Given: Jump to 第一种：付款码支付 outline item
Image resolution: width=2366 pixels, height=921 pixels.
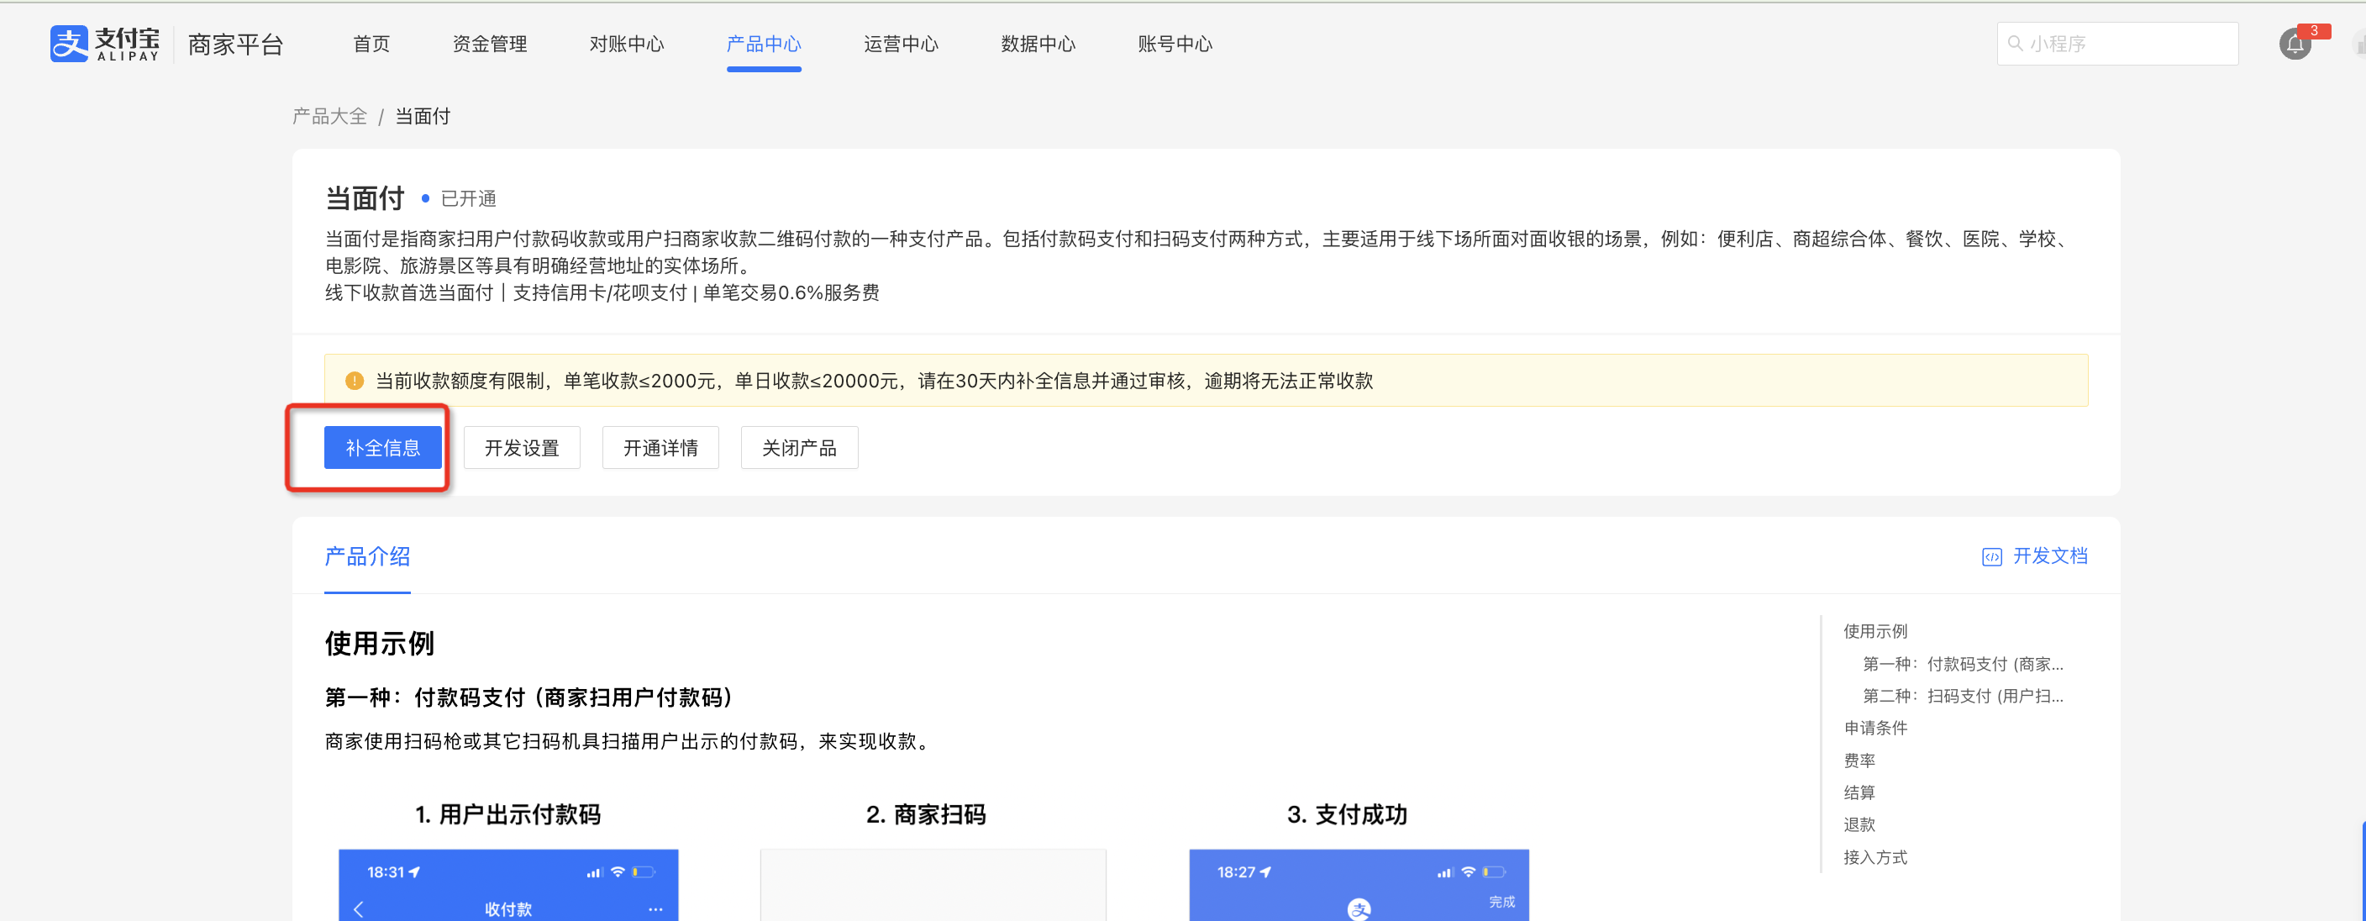Looking at the screenshot, I should pos(1963,664).
